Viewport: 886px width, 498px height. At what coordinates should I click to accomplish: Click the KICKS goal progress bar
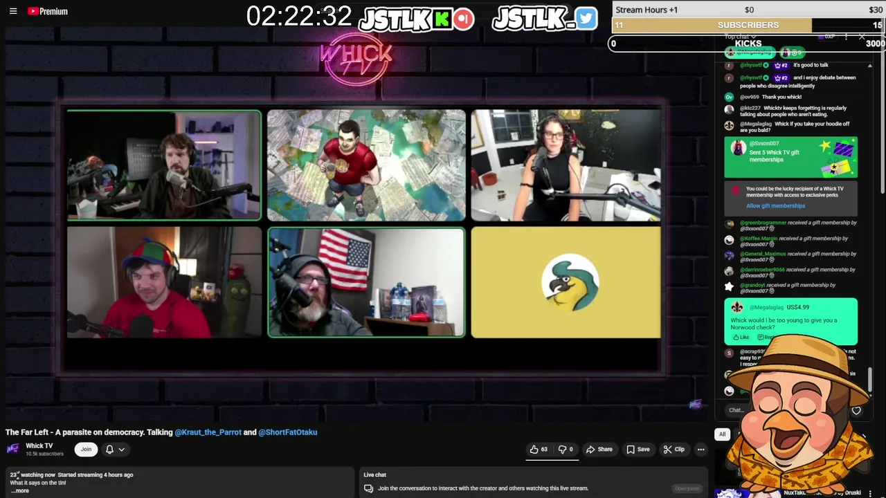click(x=748, y=43)
